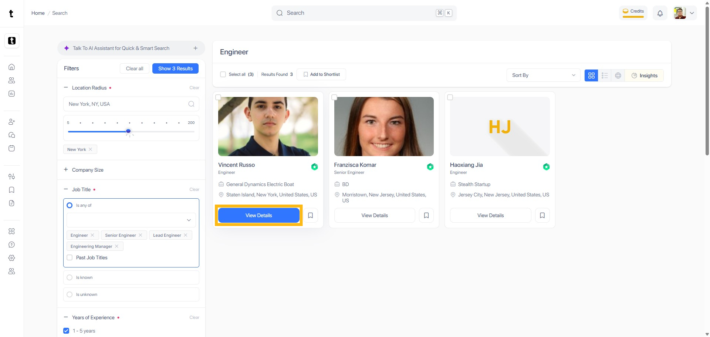Select Franzisca Komar's card checkbox
This screenshot has height=337, width=710.
(334, 97)
